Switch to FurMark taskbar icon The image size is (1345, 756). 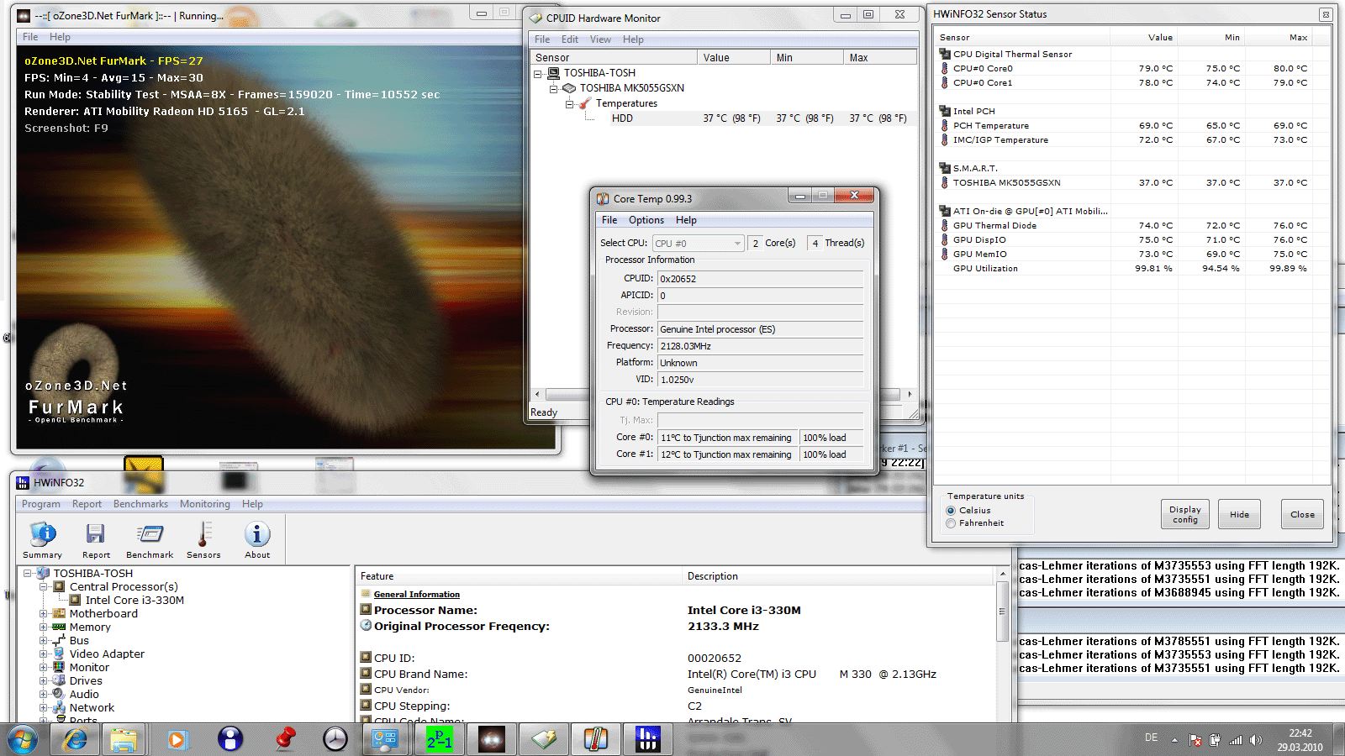pyautogui.click(x=492, y=739)
